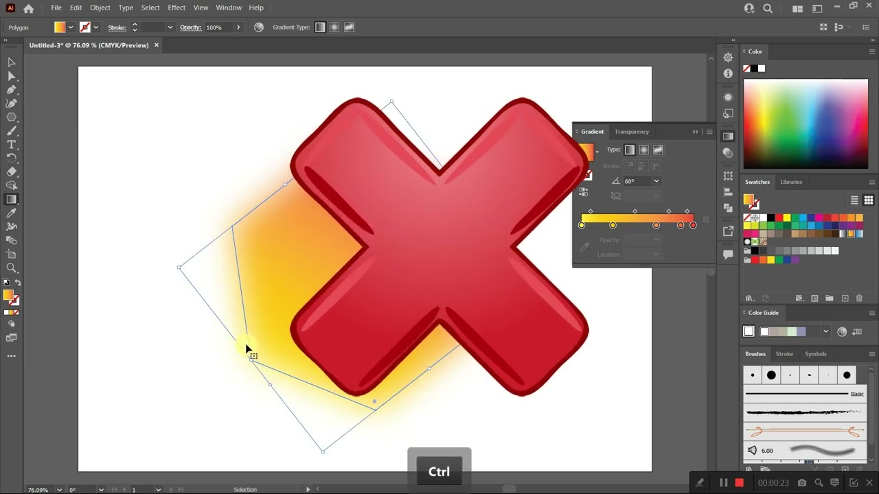Viewport: 879px width, 494px height.
Task: Delete gradient stop trash icon
Action: coord(706,220)
